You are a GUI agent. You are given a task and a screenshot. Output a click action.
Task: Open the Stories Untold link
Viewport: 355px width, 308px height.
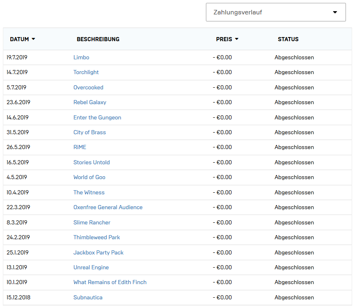click(91, 163)
